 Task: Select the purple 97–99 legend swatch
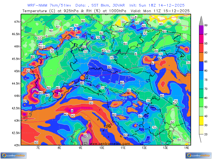[x=201, y=30]
